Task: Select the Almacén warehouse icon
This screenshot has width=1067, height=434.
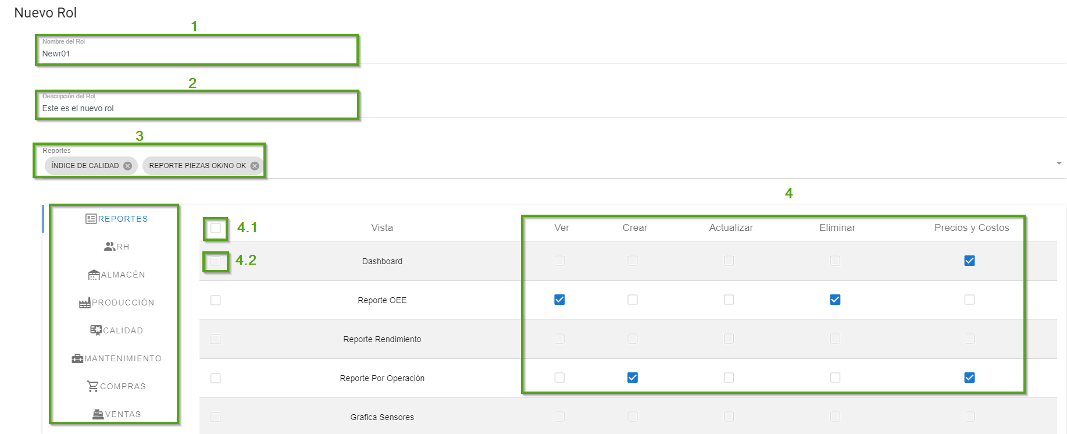Action: pos(94,275)
